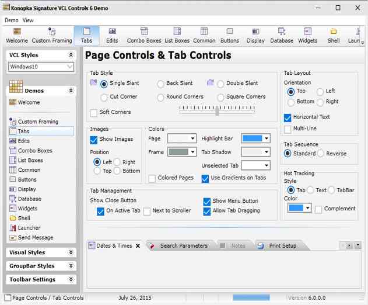Open the Page color dropdown
368x305 pixels.
(x=182, y=138)
